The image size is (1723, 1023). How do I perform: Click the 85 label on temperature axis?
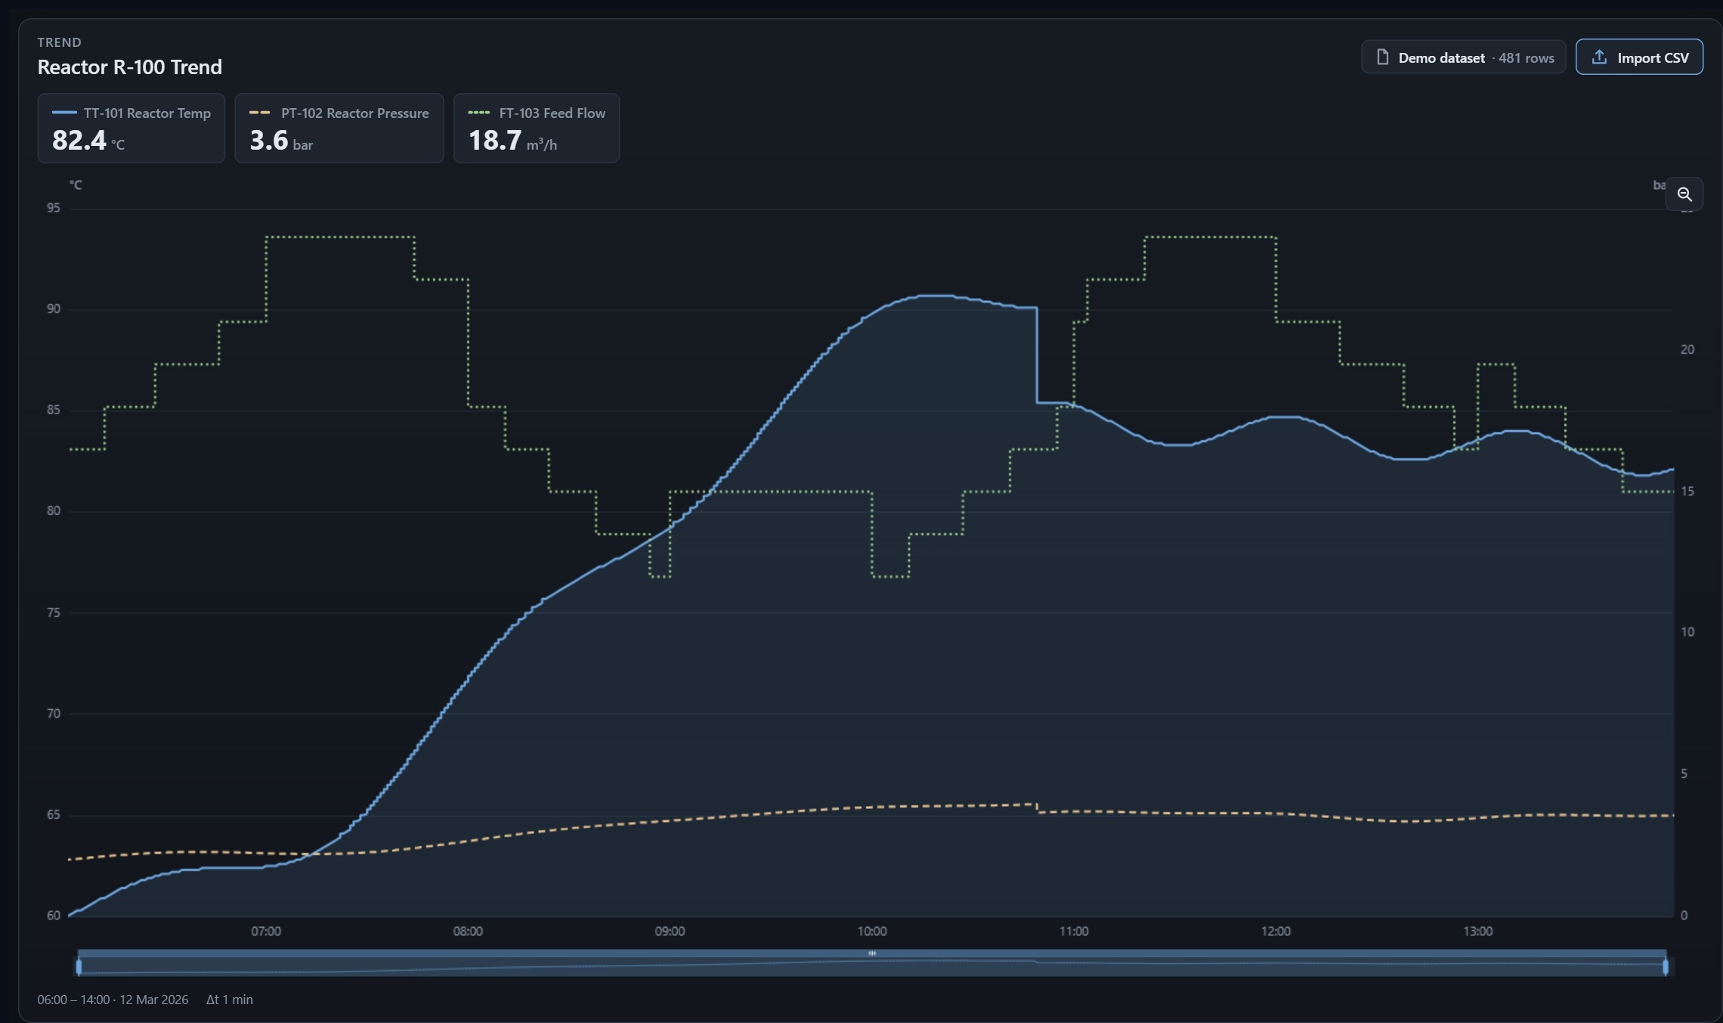(x=54, y=410)
